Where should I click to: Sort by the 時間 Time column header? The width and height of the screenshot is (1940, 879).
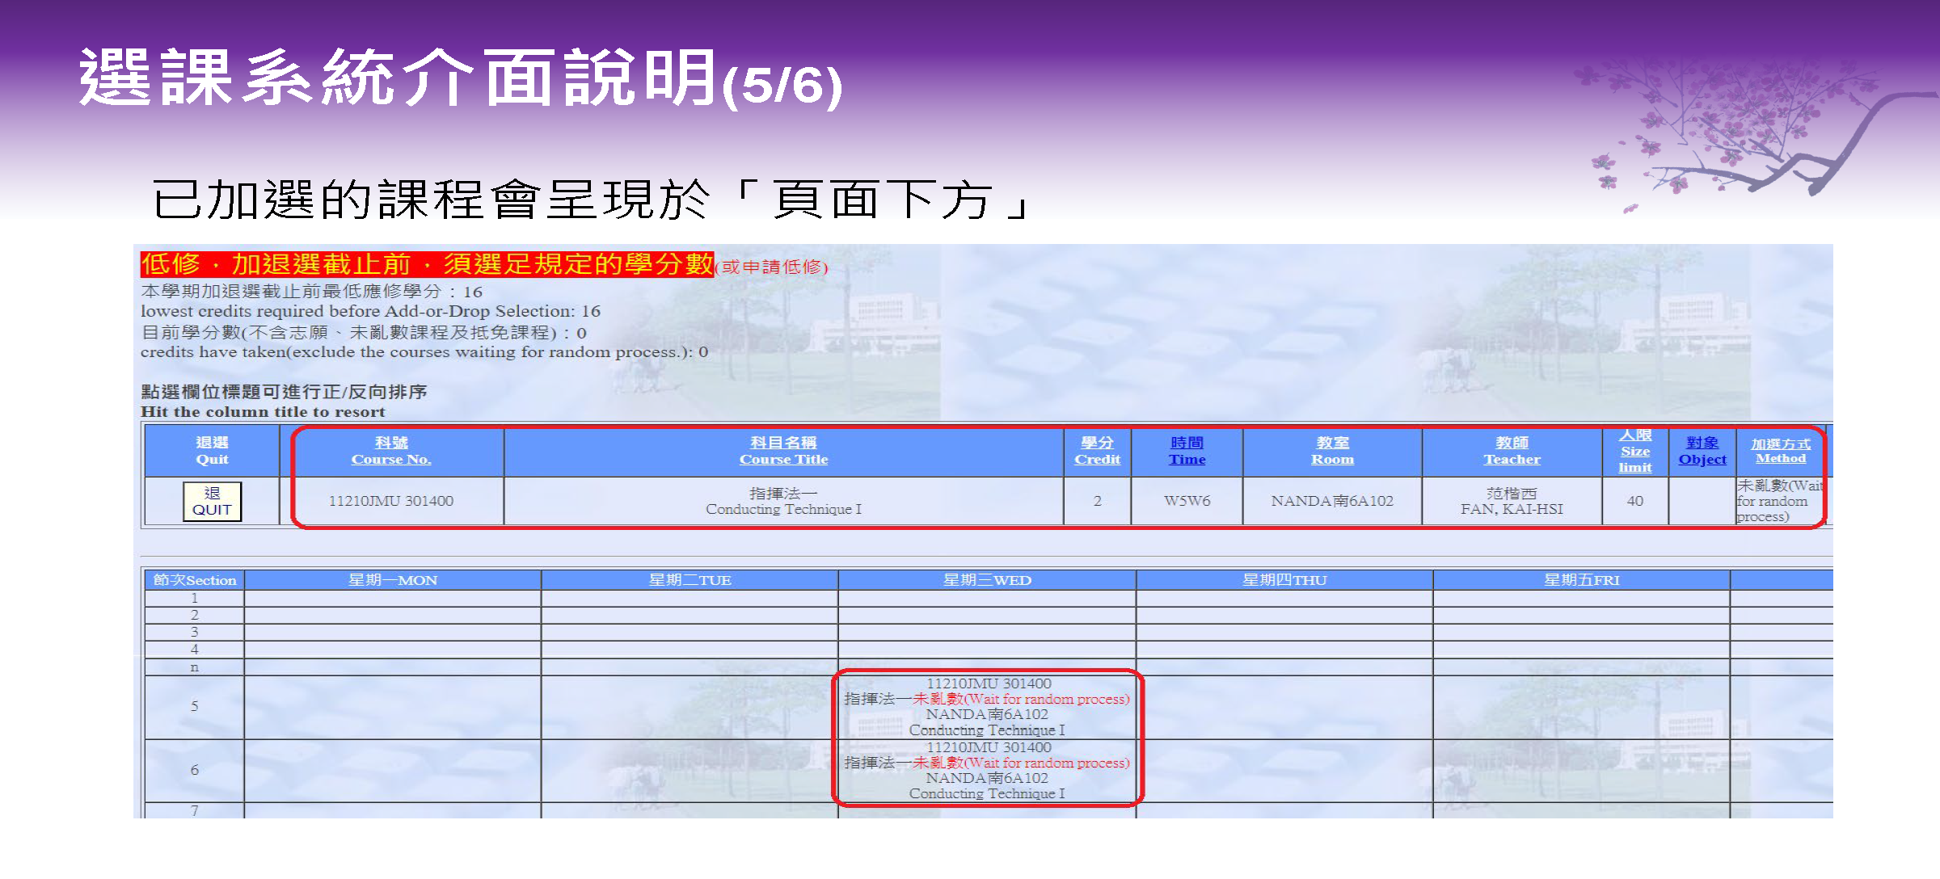[1187, 451]
